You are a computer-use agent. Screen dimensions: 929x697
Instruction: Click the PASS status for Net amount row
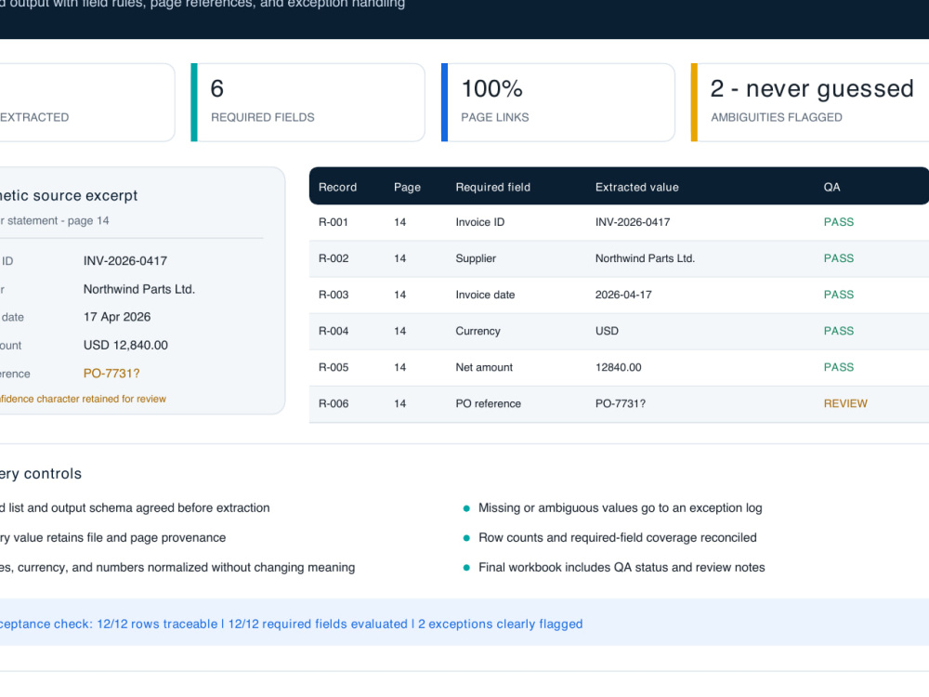(x=838, y=367)
